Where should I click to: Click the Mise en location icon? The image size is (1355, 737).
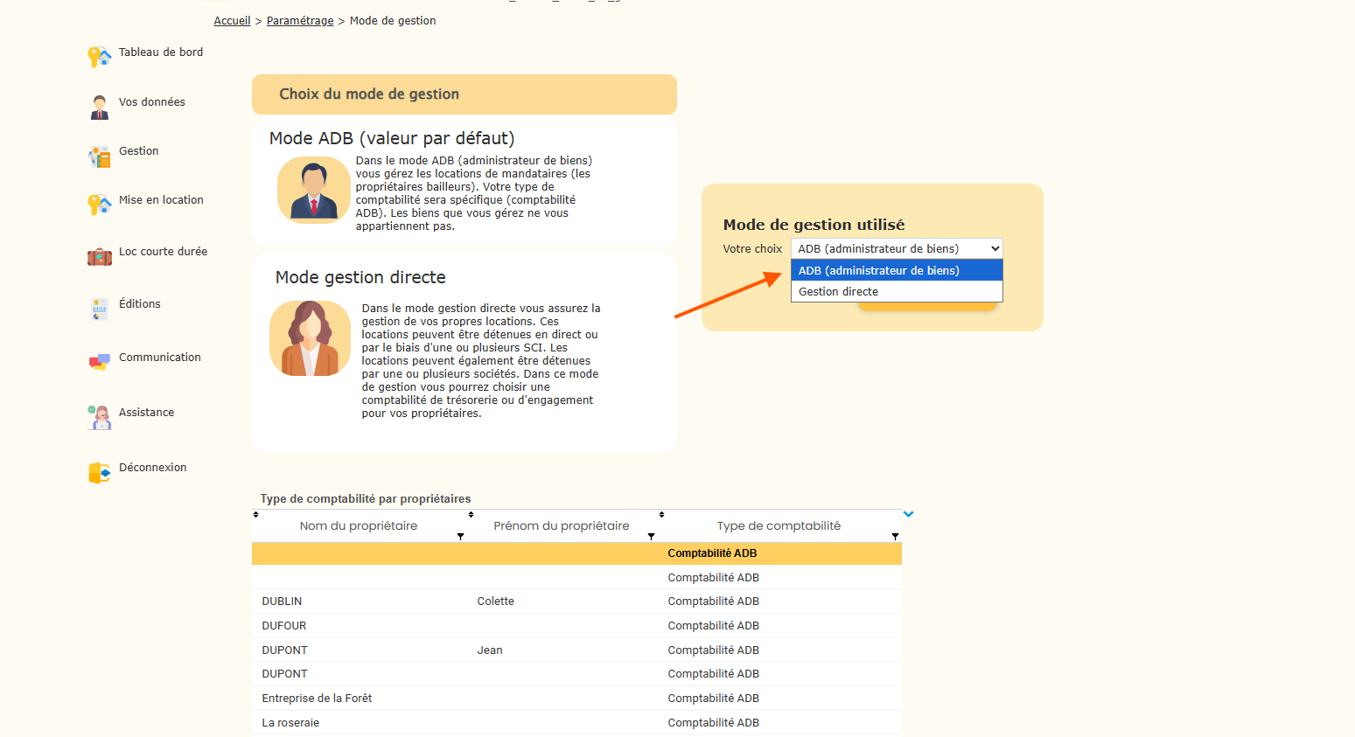pyautogui.click(x=99, y=205)
